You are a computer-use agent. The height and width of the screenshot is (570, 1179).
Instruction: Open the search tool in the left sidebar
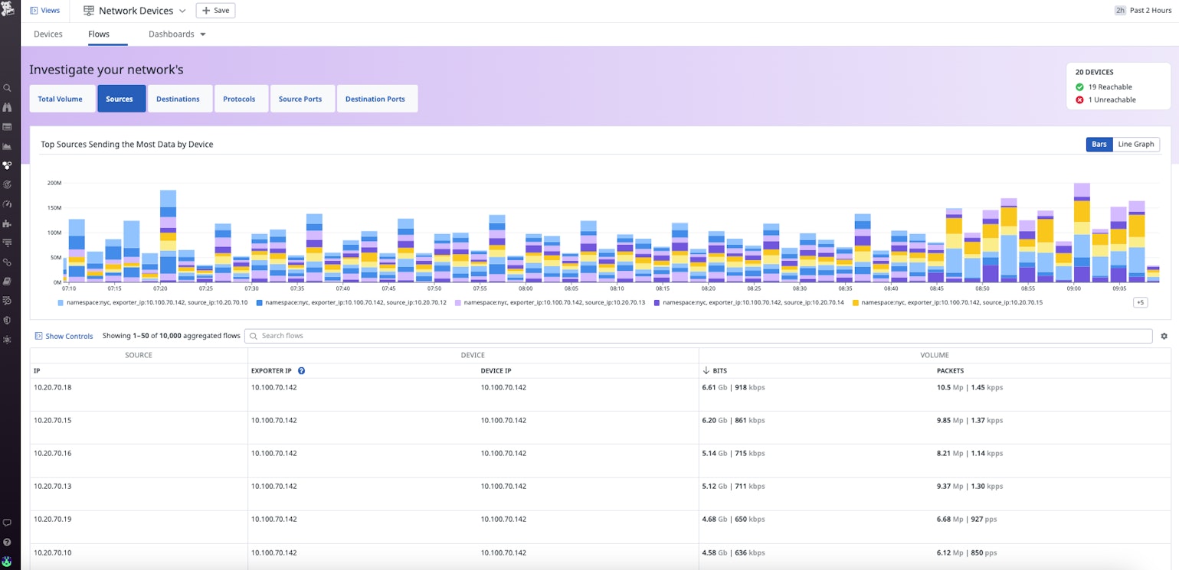(x=7, y=88)
